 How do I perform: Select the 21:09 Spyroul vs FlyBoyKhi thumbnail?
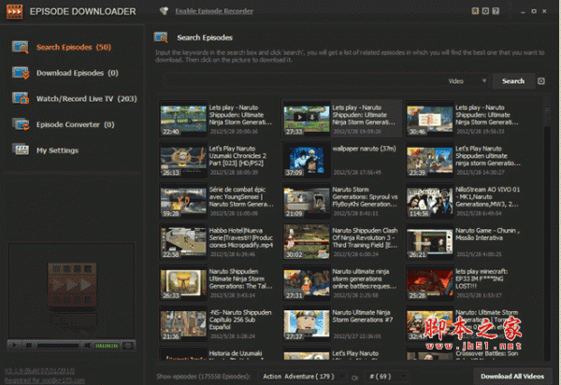coord(307,202)
